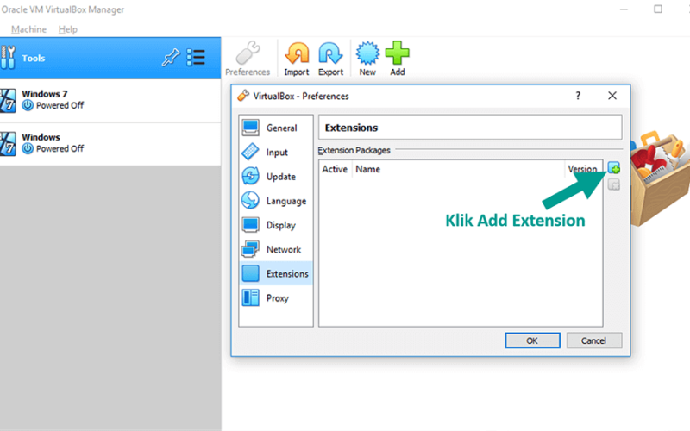Select the Tools entry in sidebar
The width and height of the screenshot is (690, 431).
110,58
